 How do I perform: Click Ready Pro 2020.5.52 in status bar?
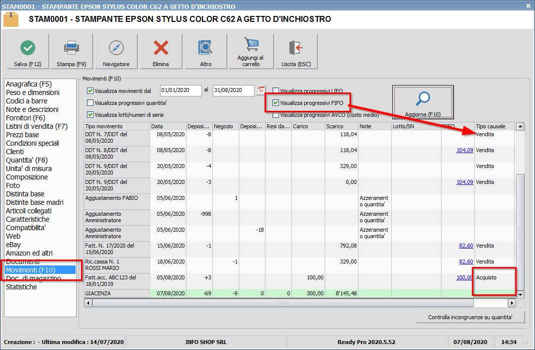[366, 342]
